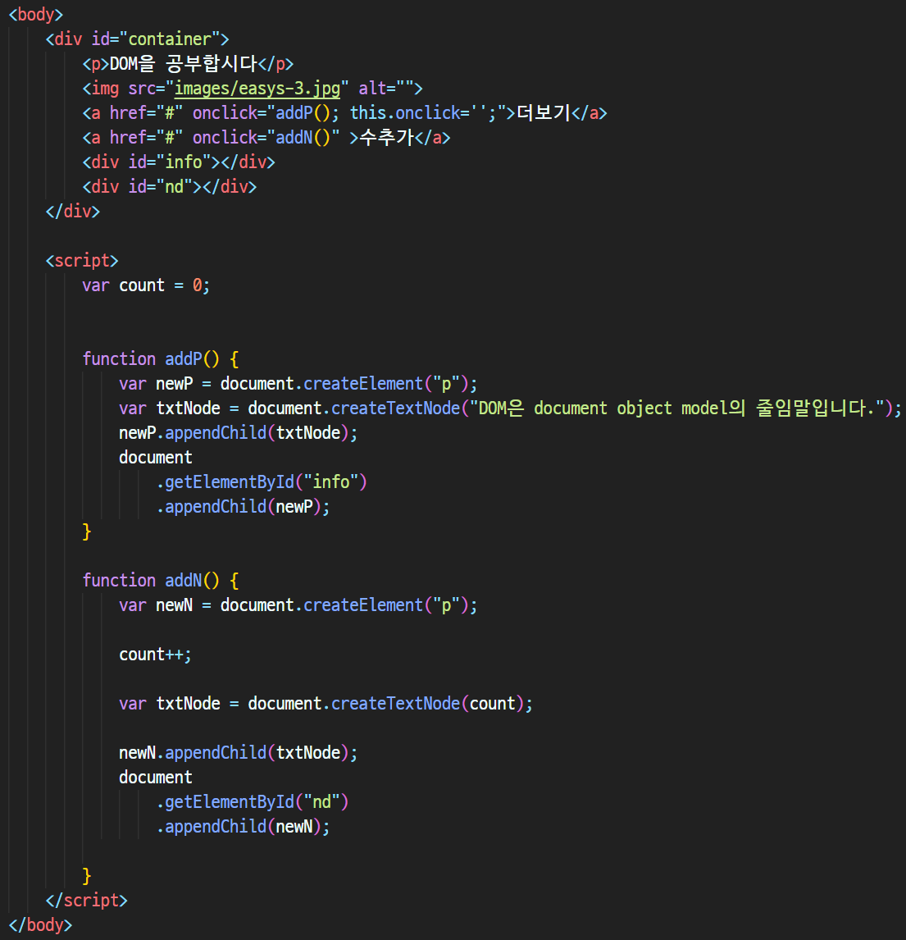
Task: Click the 'var count = 0;' line
Action: click(146, 285)
